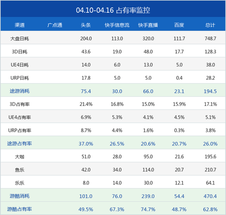Viewport: 226px width, 215px height.
Task: Select 大盘日耗 头条 value "204.0"
Action: (86, 38)
